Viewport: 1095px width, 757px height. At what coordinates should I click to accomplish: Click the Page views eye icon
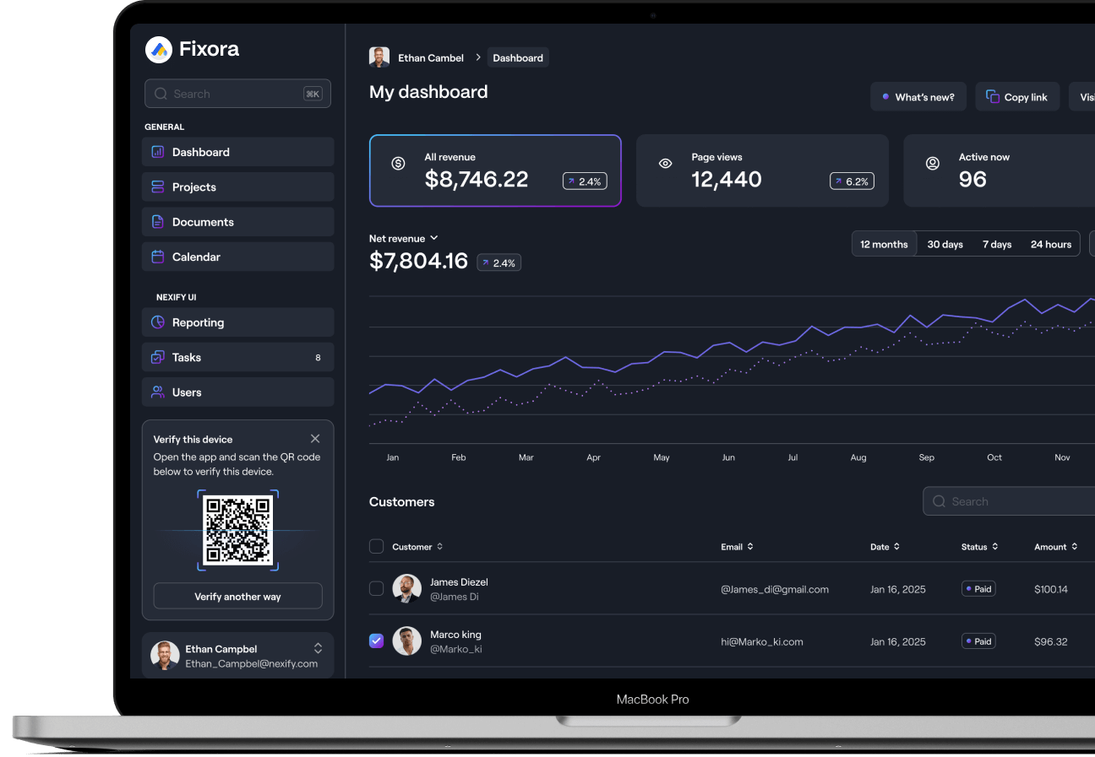click(x=665, y=164)
